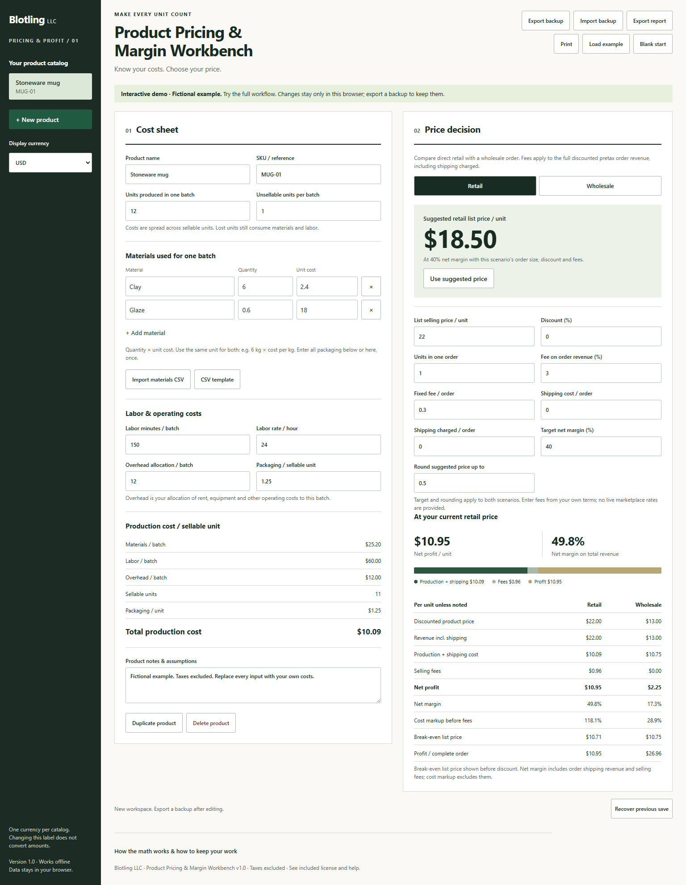Image resolution: width=686 pixels, height=885 pixels.
Task: Delete the current product
Action: point(211,723)
